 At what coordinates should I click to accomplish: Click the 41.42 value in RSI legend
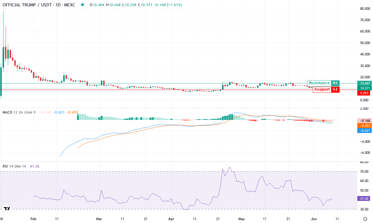click(x=35, y=166)
